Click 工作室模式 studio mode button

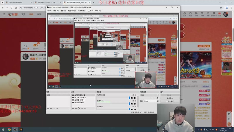170,101
